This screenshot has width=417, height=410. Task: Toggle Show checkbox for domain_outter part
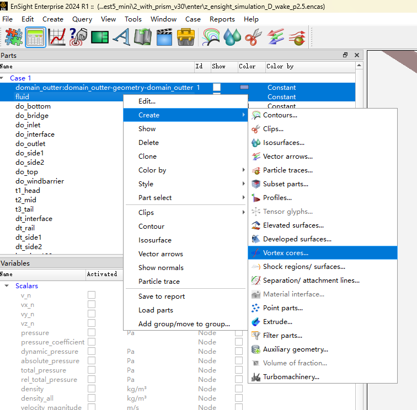[217, 88]
